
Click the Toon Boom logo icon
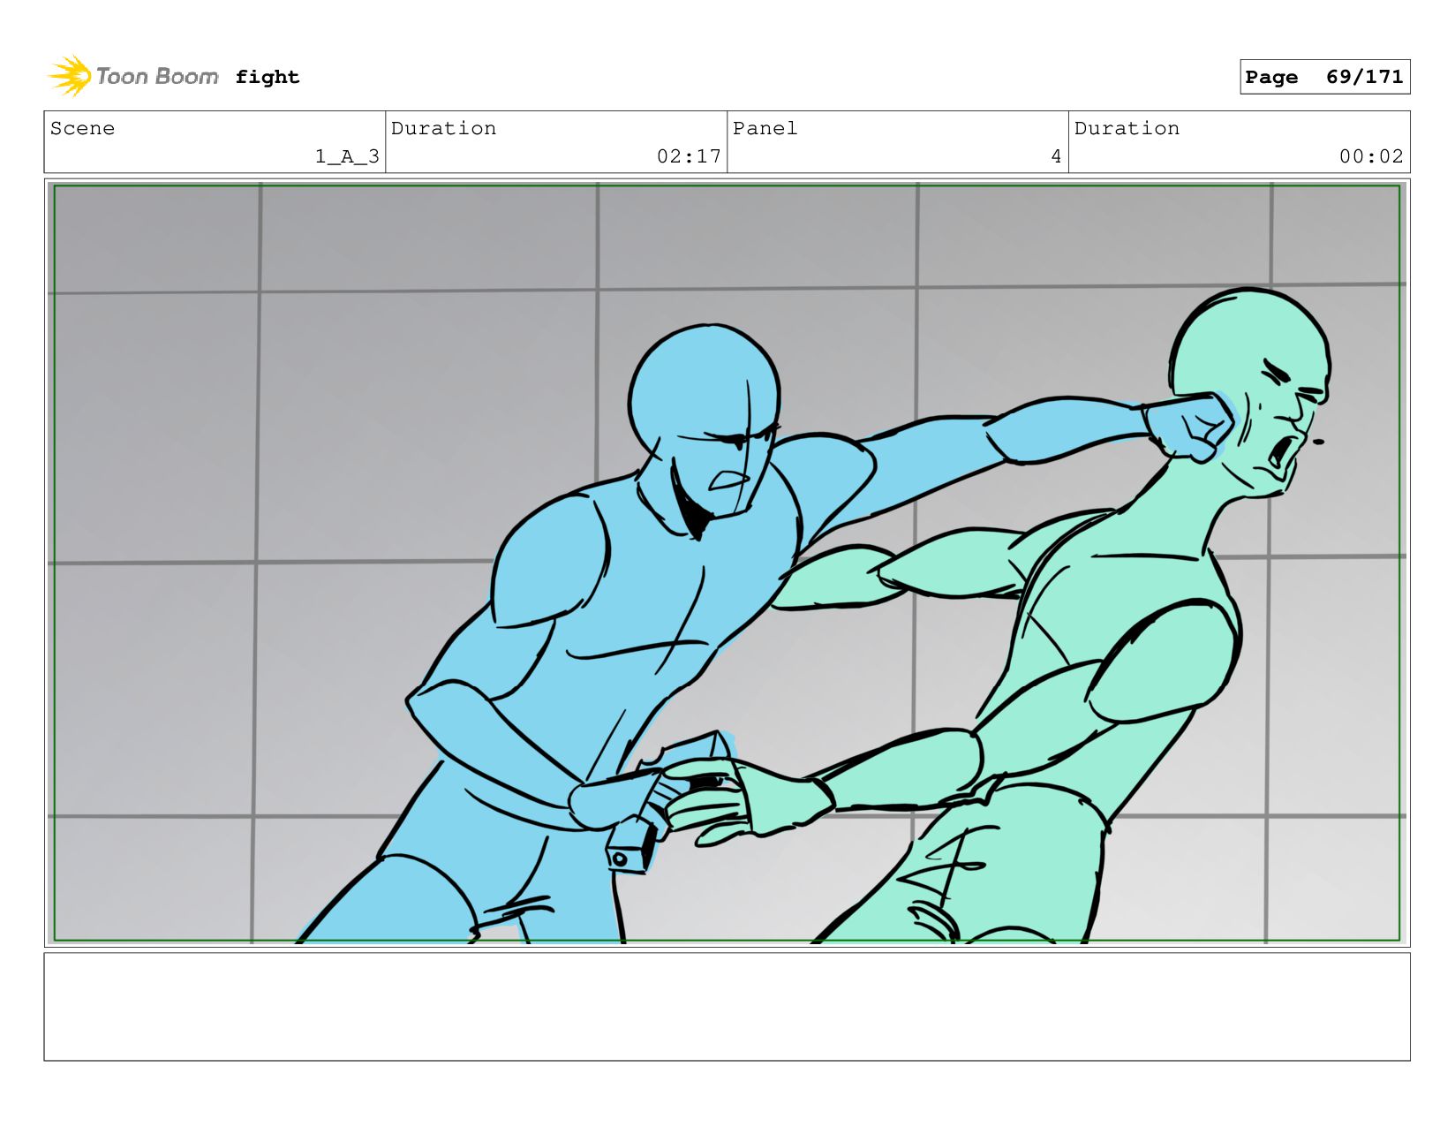click(70, 76)
